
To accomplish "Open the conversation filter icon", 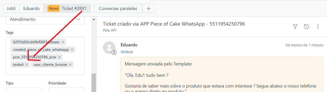I will (295, 27).
